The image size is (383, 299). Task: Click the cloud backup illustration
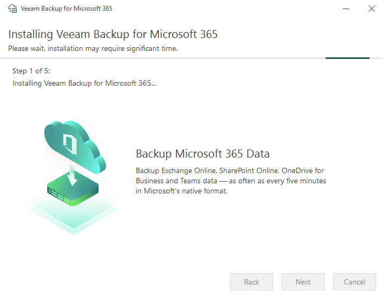(74, 177)
